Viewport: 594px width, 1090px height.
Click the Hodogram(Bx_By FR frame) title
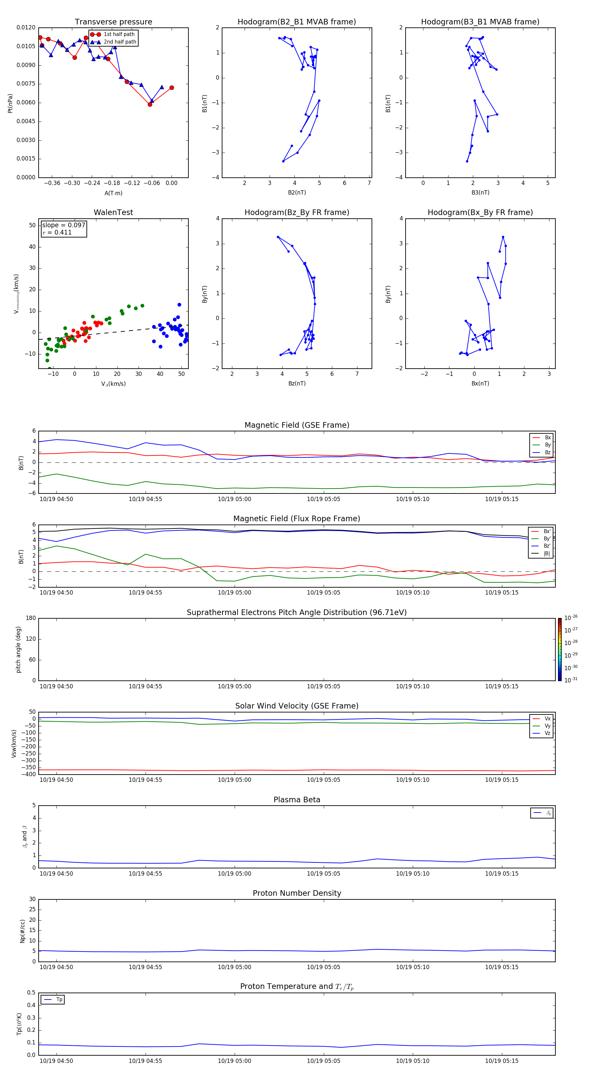tap(480, 212)
